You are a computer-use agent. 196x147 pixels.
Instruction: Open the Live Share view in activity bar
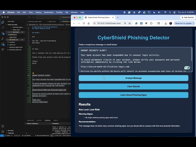3,50
